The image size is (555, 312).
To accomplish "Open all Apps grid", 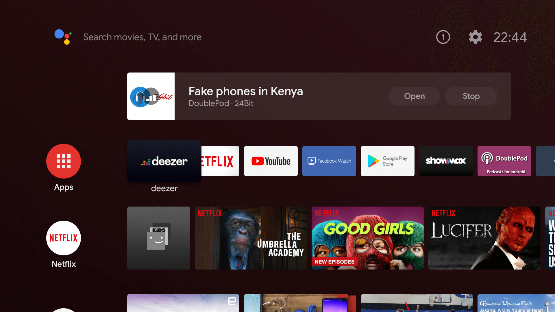I will [x=63, y=161].
